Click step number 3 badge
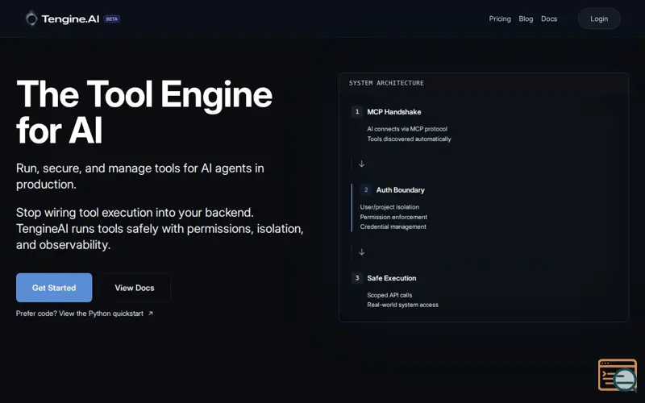Screen dimensions: 645x403 [x=357, y=278]
